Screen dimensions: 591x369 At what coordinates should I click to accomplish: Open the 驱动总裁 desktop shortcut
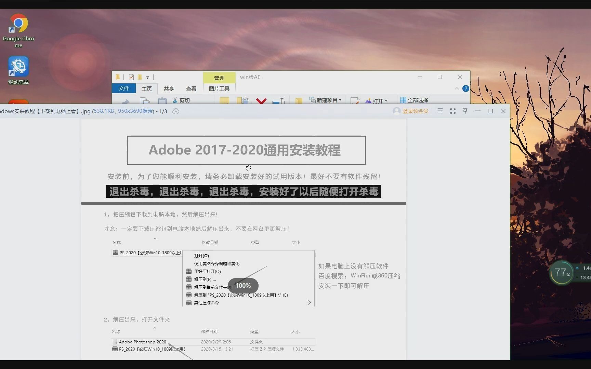(18, 70)
